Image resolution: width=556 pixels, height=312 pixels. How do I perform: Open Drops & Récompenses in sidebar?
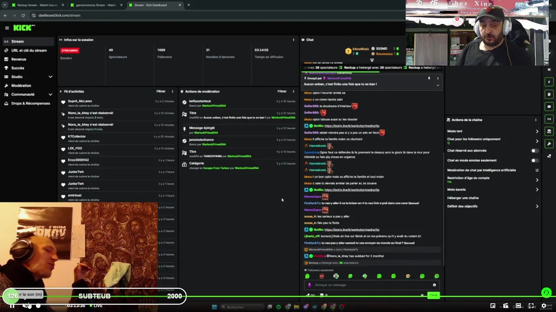[x=29, y=104]
